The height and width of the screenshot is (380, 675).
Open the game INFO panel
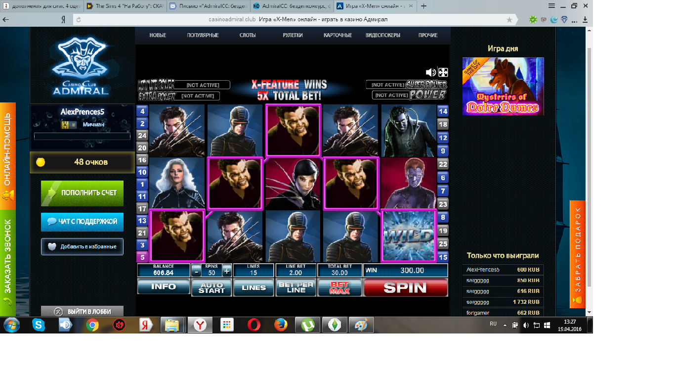(164, 287)
